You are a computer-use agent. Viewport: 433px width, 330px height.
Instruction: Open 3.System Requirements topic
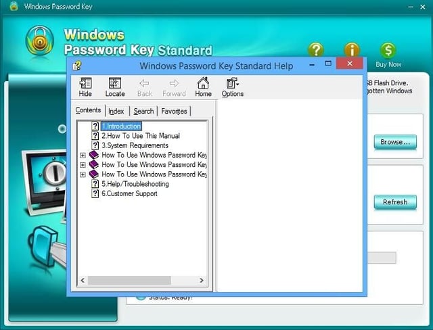(x=135, y=145)
